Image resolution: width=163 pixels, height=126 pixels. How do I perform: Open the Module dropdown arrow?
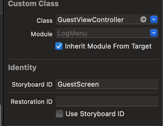click(x=154, y=33)
